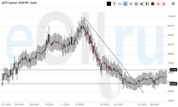Choose the three horizontal levels tool
178x107 pixels.
tap(136, 4)
